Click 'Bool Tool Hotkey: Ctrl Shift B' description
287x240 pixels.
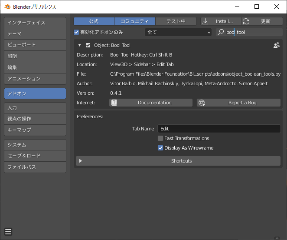[141, 55]
